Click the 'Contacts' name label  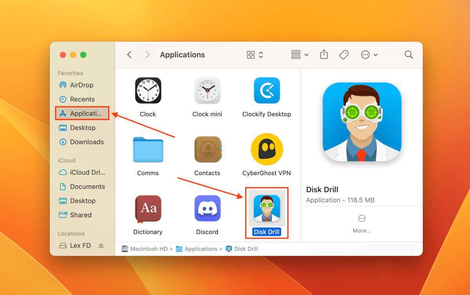tap(207, 173)
